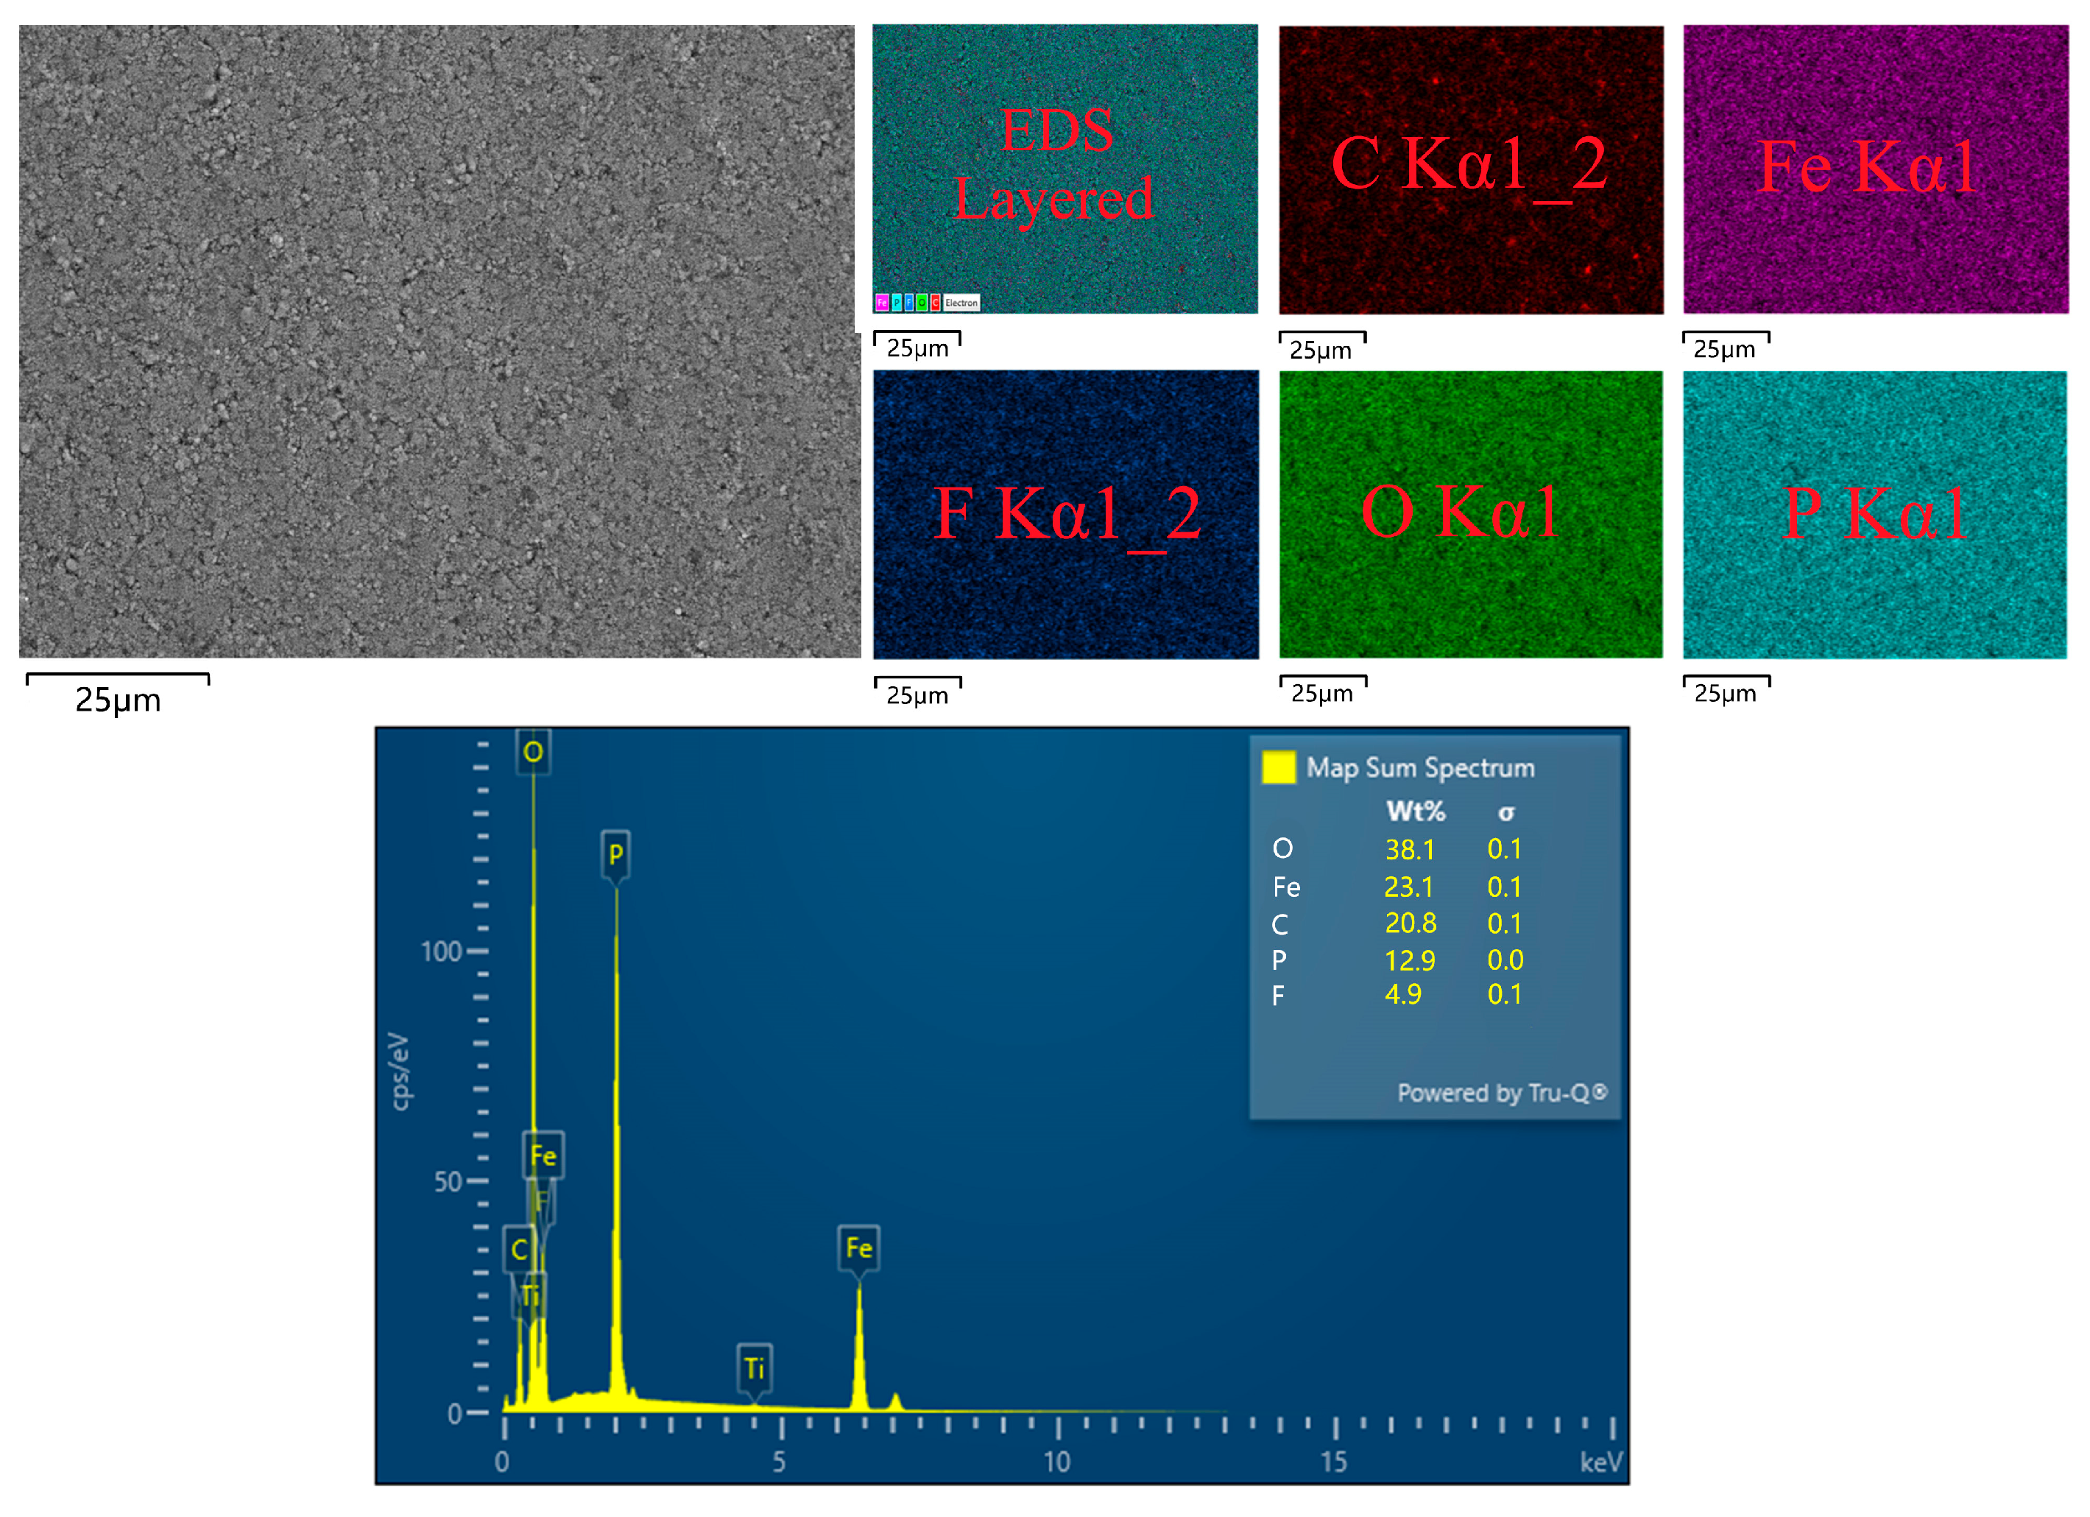Open the Fe Kα1 element map
This screenshot has width=2090, height=1517.
1875,169
